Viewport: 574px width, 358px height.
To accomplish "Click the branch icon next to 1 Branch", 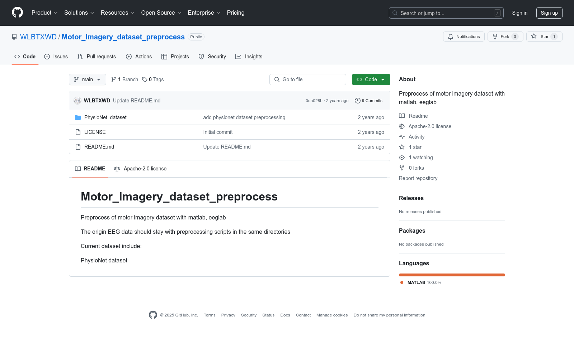I will tap(114, 79).
